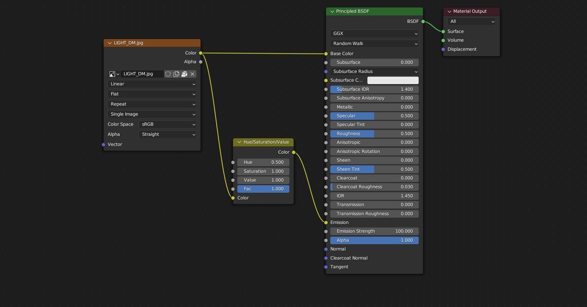This screenshot has height=307, width=587.
Task: Click the new image icon
Action: click(x=176, y=74)
